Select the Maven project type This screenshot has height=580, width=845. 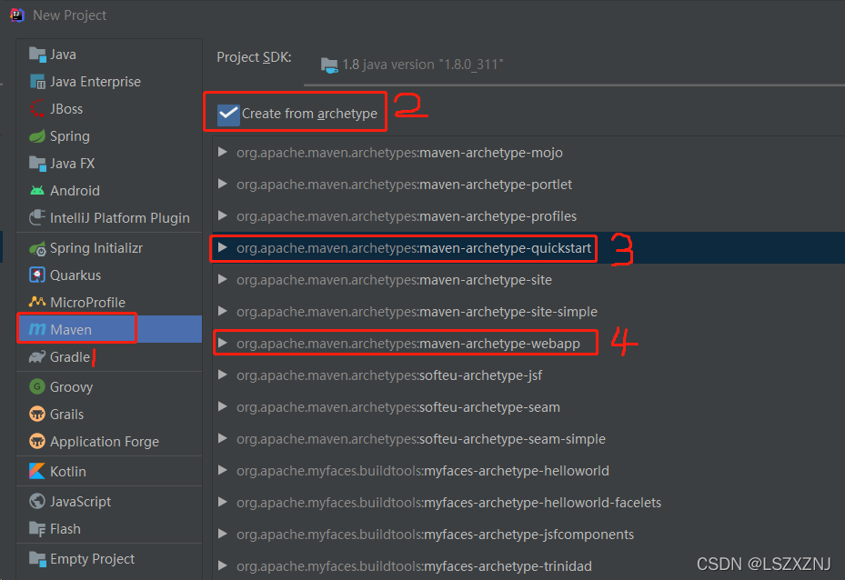click(x=109, y=330)
